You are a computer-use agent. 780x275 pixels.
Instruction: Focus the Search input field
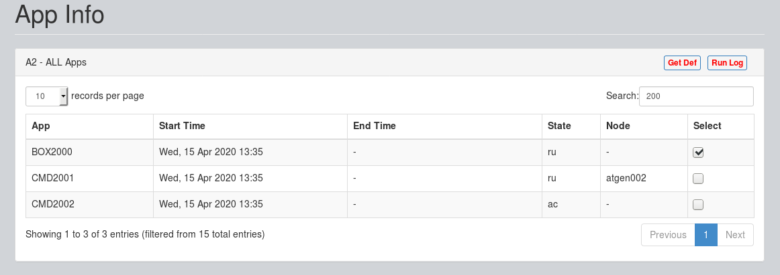[x=696, y=96]
